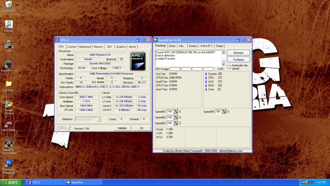Click the CPU-Z title bar icon
This screenshot has width=330, height=186.
tap(57, 40)
